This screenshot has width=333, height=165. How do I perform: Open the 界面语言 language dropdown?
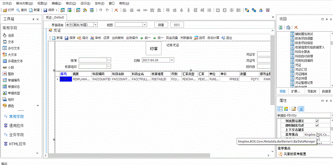pos(96,25)
